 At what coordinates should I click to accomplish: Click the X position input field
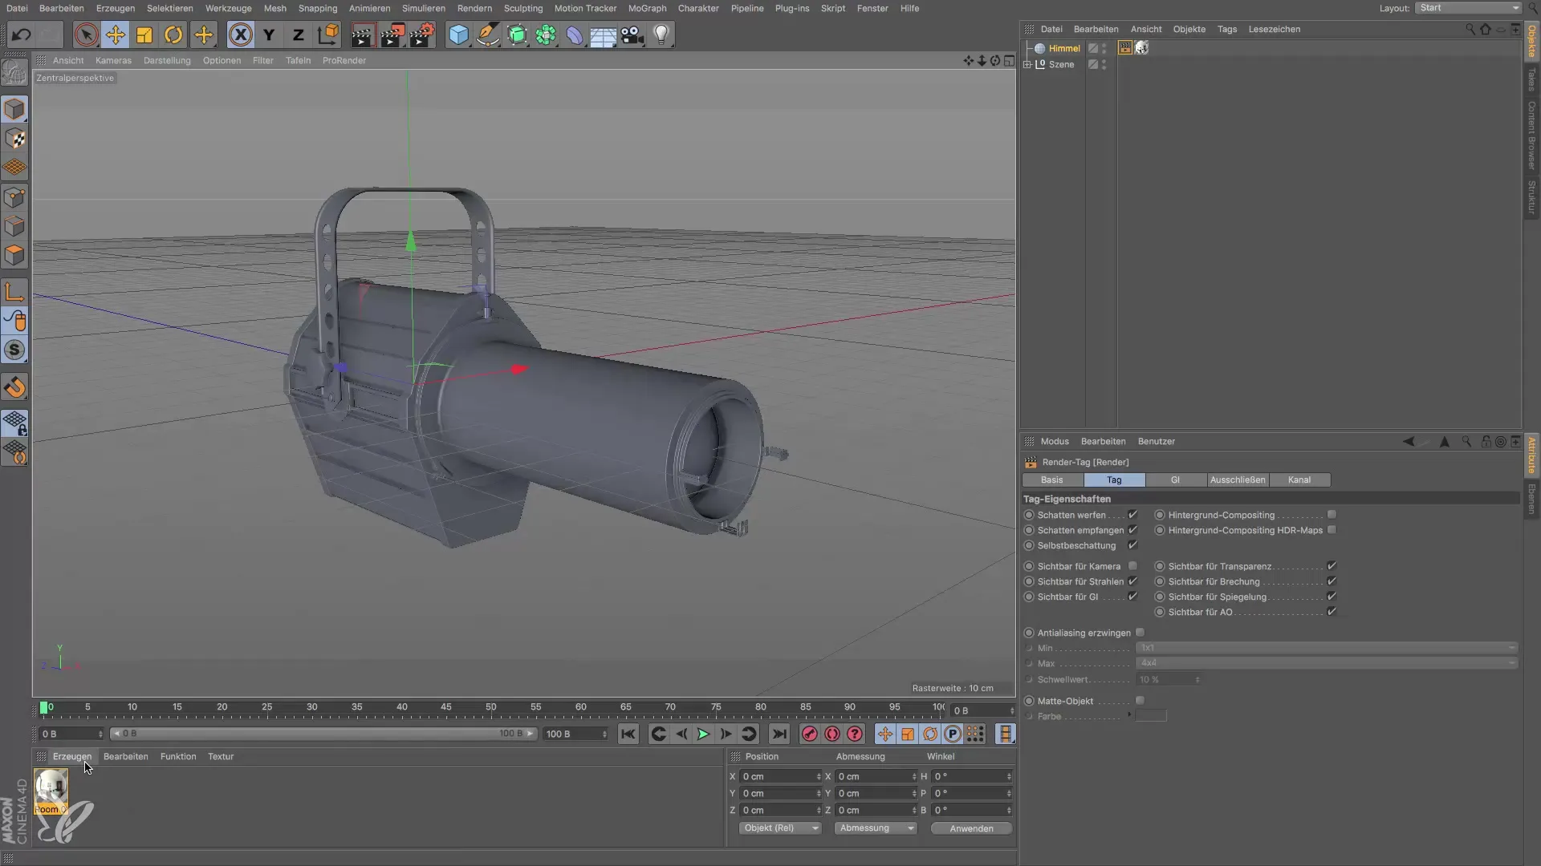(779, 776)
